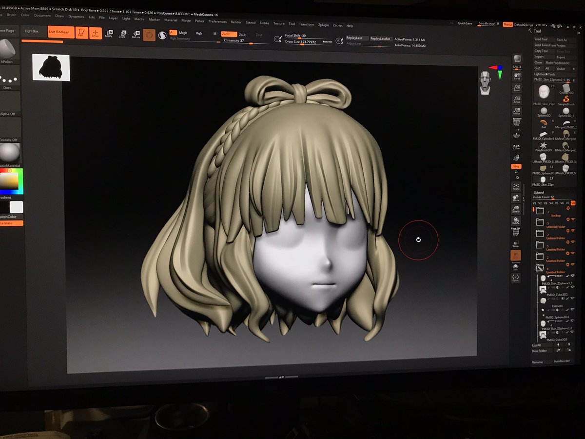Collapse the open Untitled Folder with 8 items
Viewport: 585px width, 439px height.
539,268
